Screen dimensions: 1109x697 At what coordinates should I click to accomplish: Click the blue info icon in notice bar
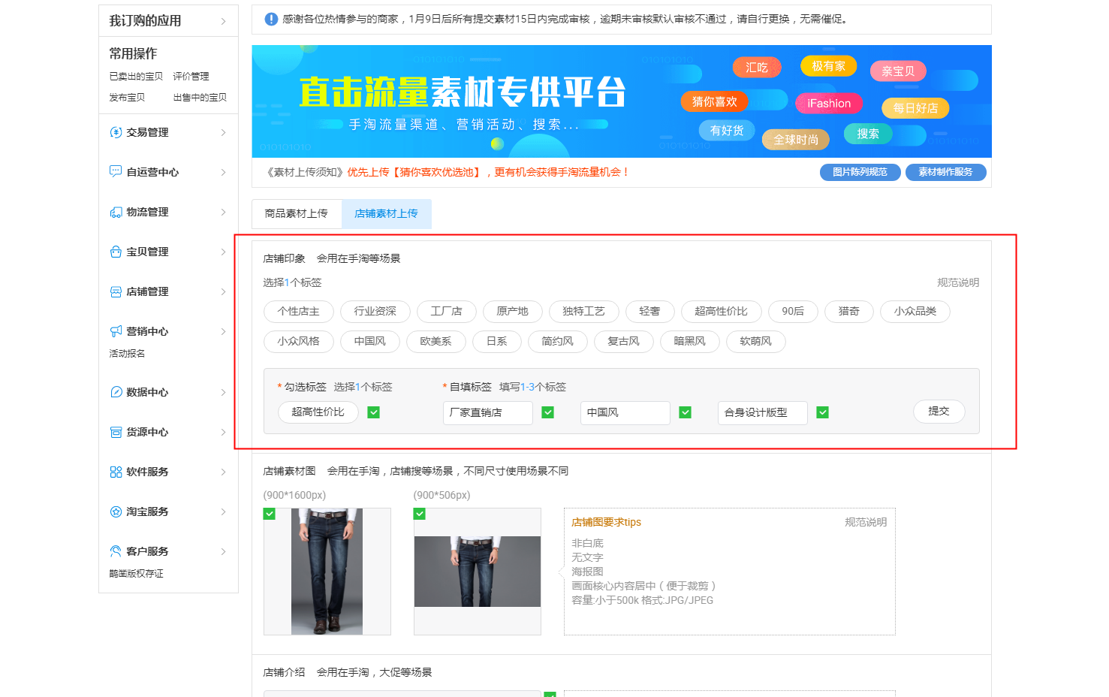pos(271,19)
